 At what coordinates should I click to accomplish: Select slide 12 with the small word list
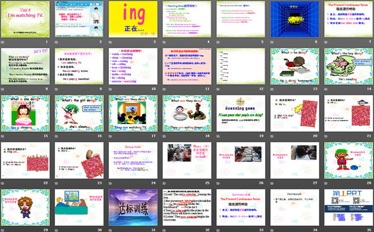coord(241,66)
